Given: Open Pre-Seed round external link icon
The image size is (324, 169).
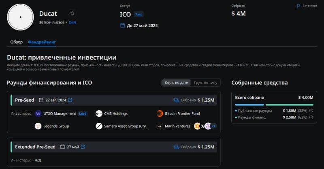Looking at the screenshot, I should (x=70, y=100).
